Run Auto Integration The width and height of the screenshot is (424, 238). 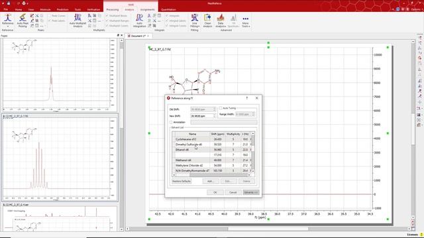click(139, 20)
